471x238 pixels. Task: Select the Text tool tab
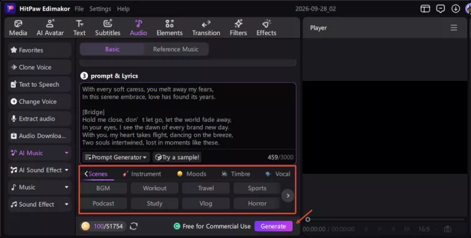(x=79, y=28)
